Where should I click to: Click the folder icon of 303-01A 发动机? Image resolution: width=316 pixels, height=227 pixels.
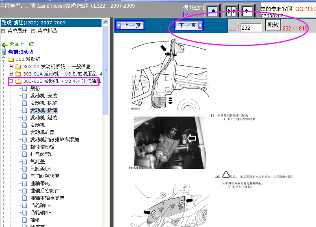[18, 74]
